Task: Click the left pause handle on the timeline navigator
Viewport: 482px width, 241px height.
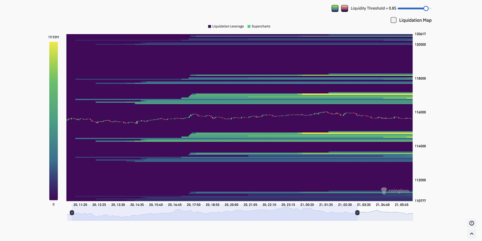Action: (x=72, y=212)
